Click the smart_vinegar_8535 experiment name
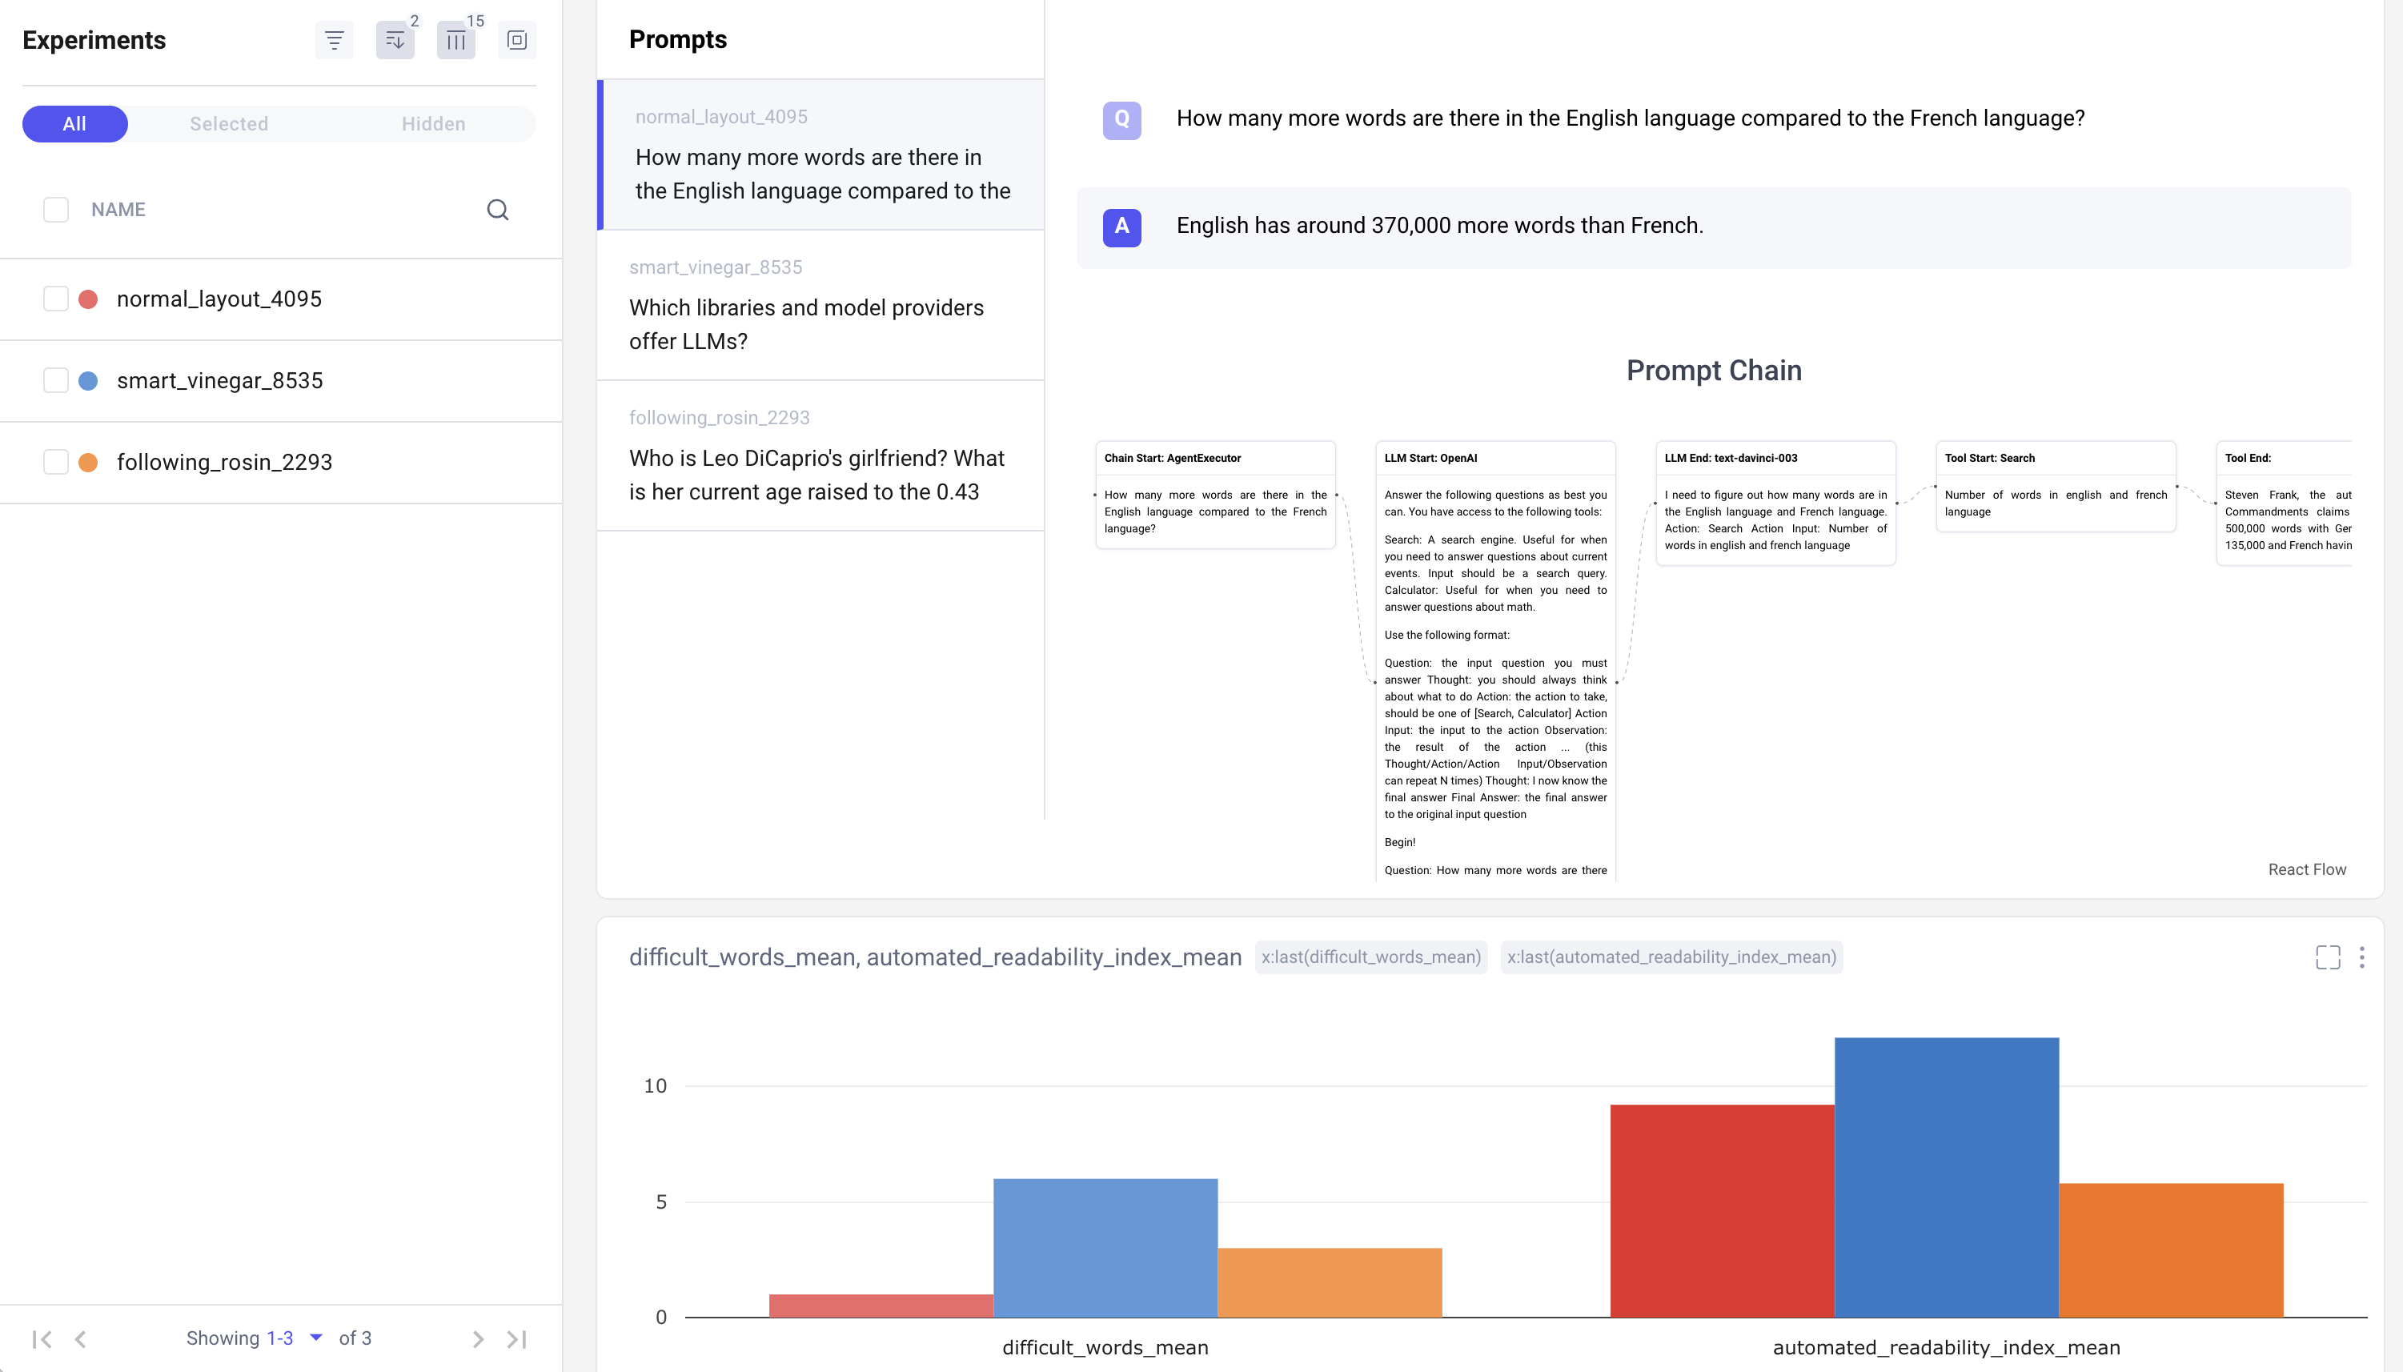 (x=219, y=381)
